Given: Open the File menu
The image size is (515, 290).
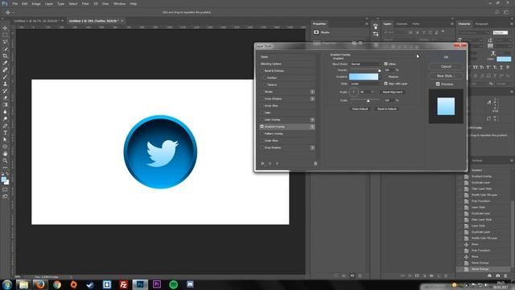Looking at the screenshot, I should click(x=14, y=3).
